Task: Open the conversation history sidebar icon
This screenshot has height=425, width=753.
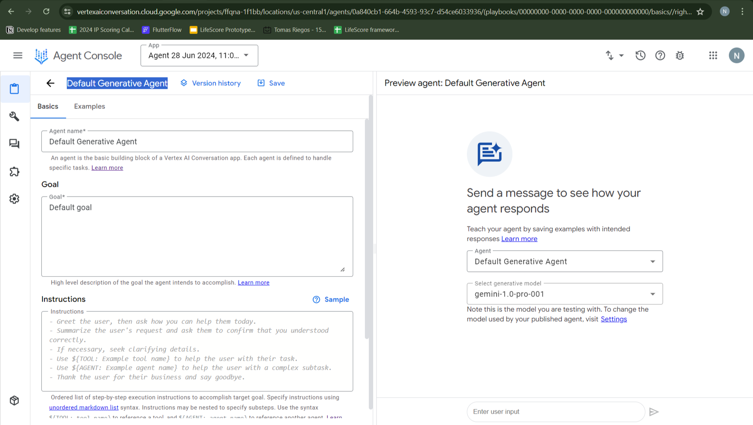Action: coord(14,144)
